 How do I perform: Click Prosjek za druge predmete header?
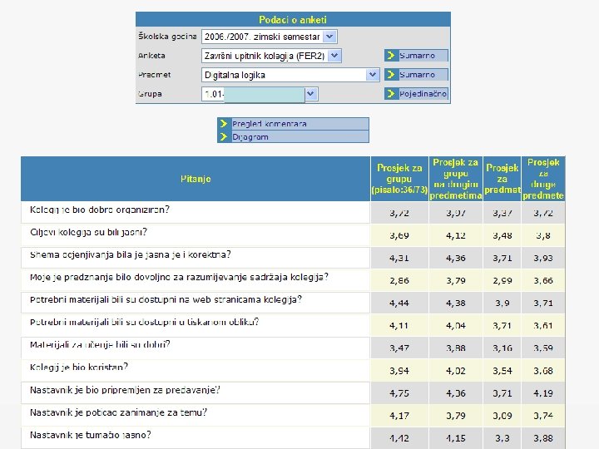[543, 179]
